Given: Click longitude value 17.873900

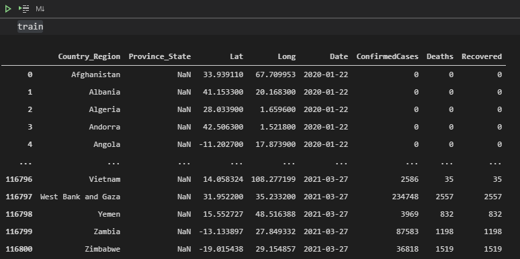Looking at the screenshot, I should click(275, 144).
